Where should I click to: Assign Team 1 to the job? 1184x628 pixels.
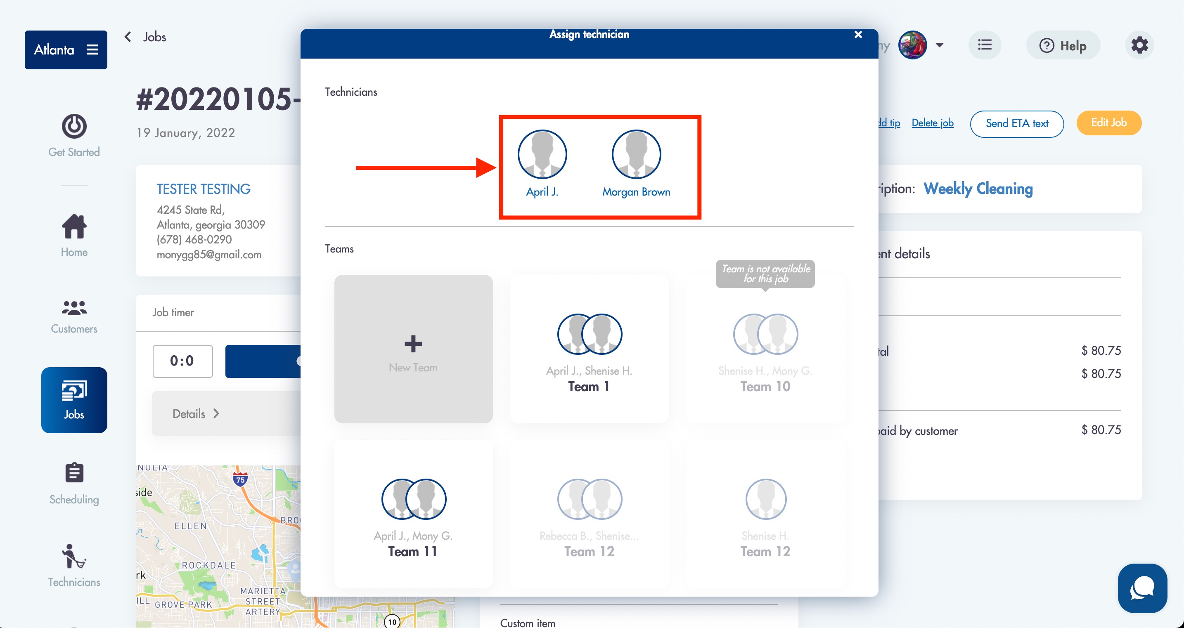pyautogui.click(x=589, y=349)
